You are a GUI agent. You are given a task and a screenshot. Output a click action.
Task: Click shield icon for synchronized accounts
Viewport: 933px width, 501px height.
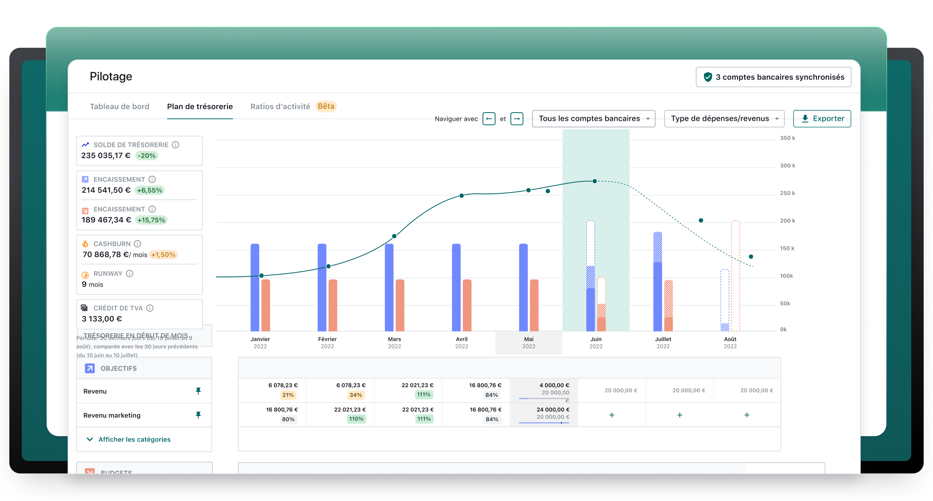tap(708, 77)
